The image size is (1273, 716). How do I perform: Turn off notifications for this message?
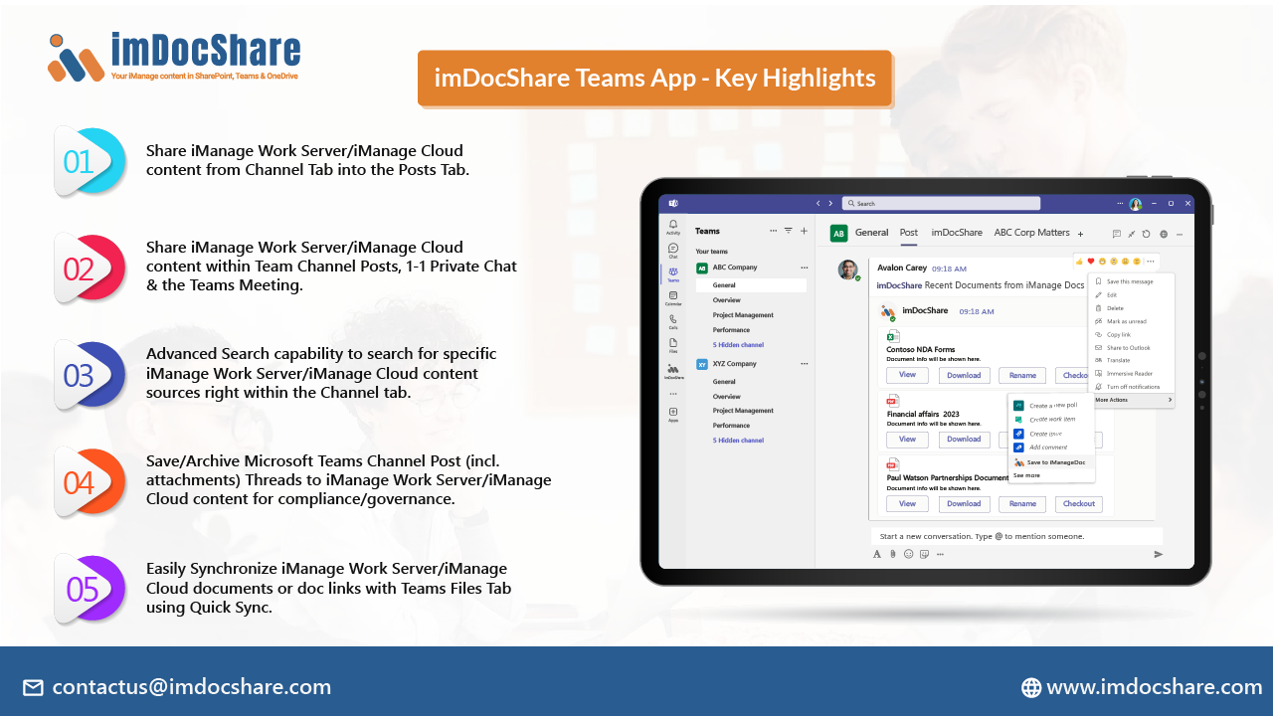[1133, 386]
